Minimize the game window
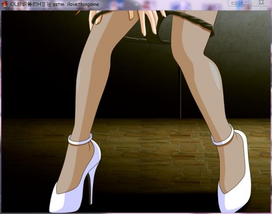The height and width of the screenshot is (214, 272). 234,3
